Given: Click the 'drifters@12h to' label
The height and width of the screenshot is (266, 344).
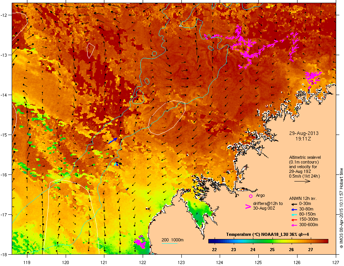Looking at the screenshot, I should [x=268, y=203].
